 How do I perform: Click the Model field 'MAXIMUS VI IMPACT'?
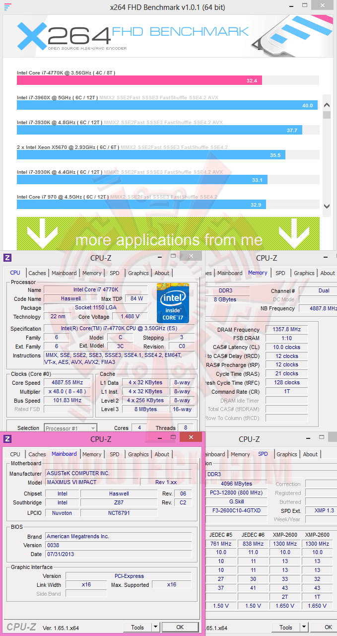pos(92,482)
